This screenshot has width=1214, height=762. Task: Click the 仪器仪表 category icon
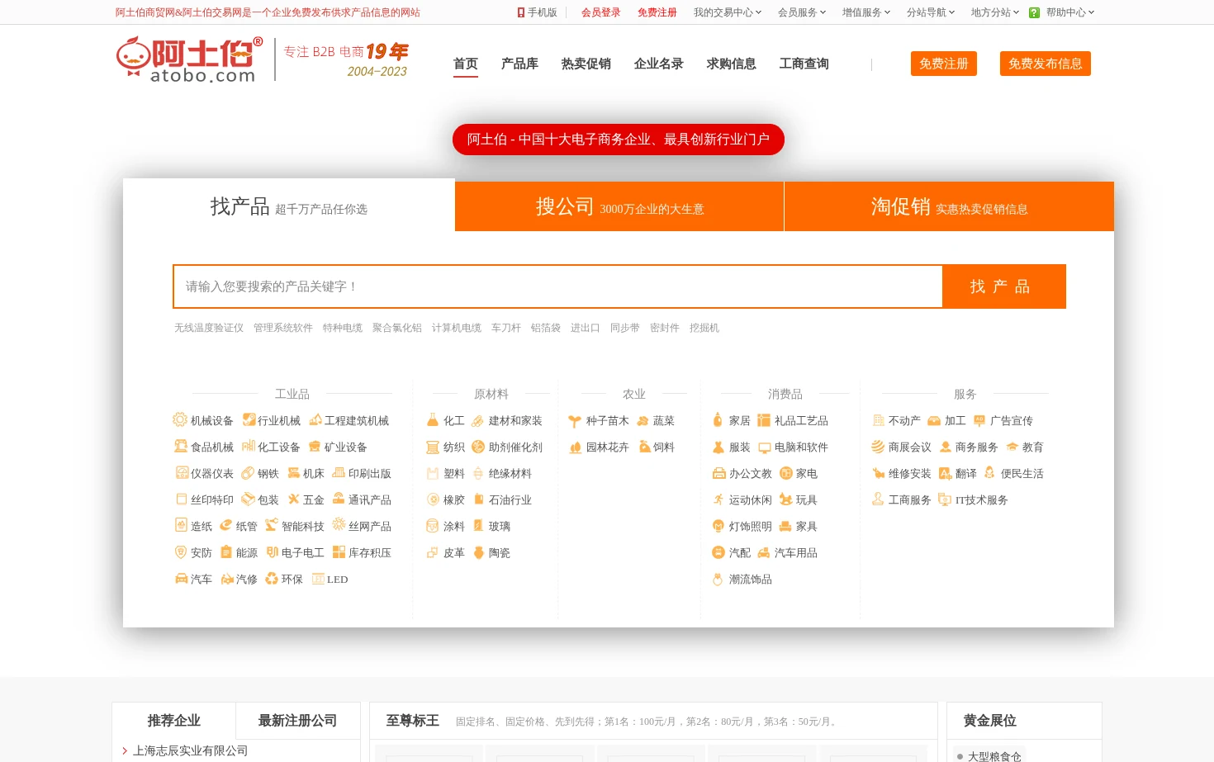coord(182,472)
